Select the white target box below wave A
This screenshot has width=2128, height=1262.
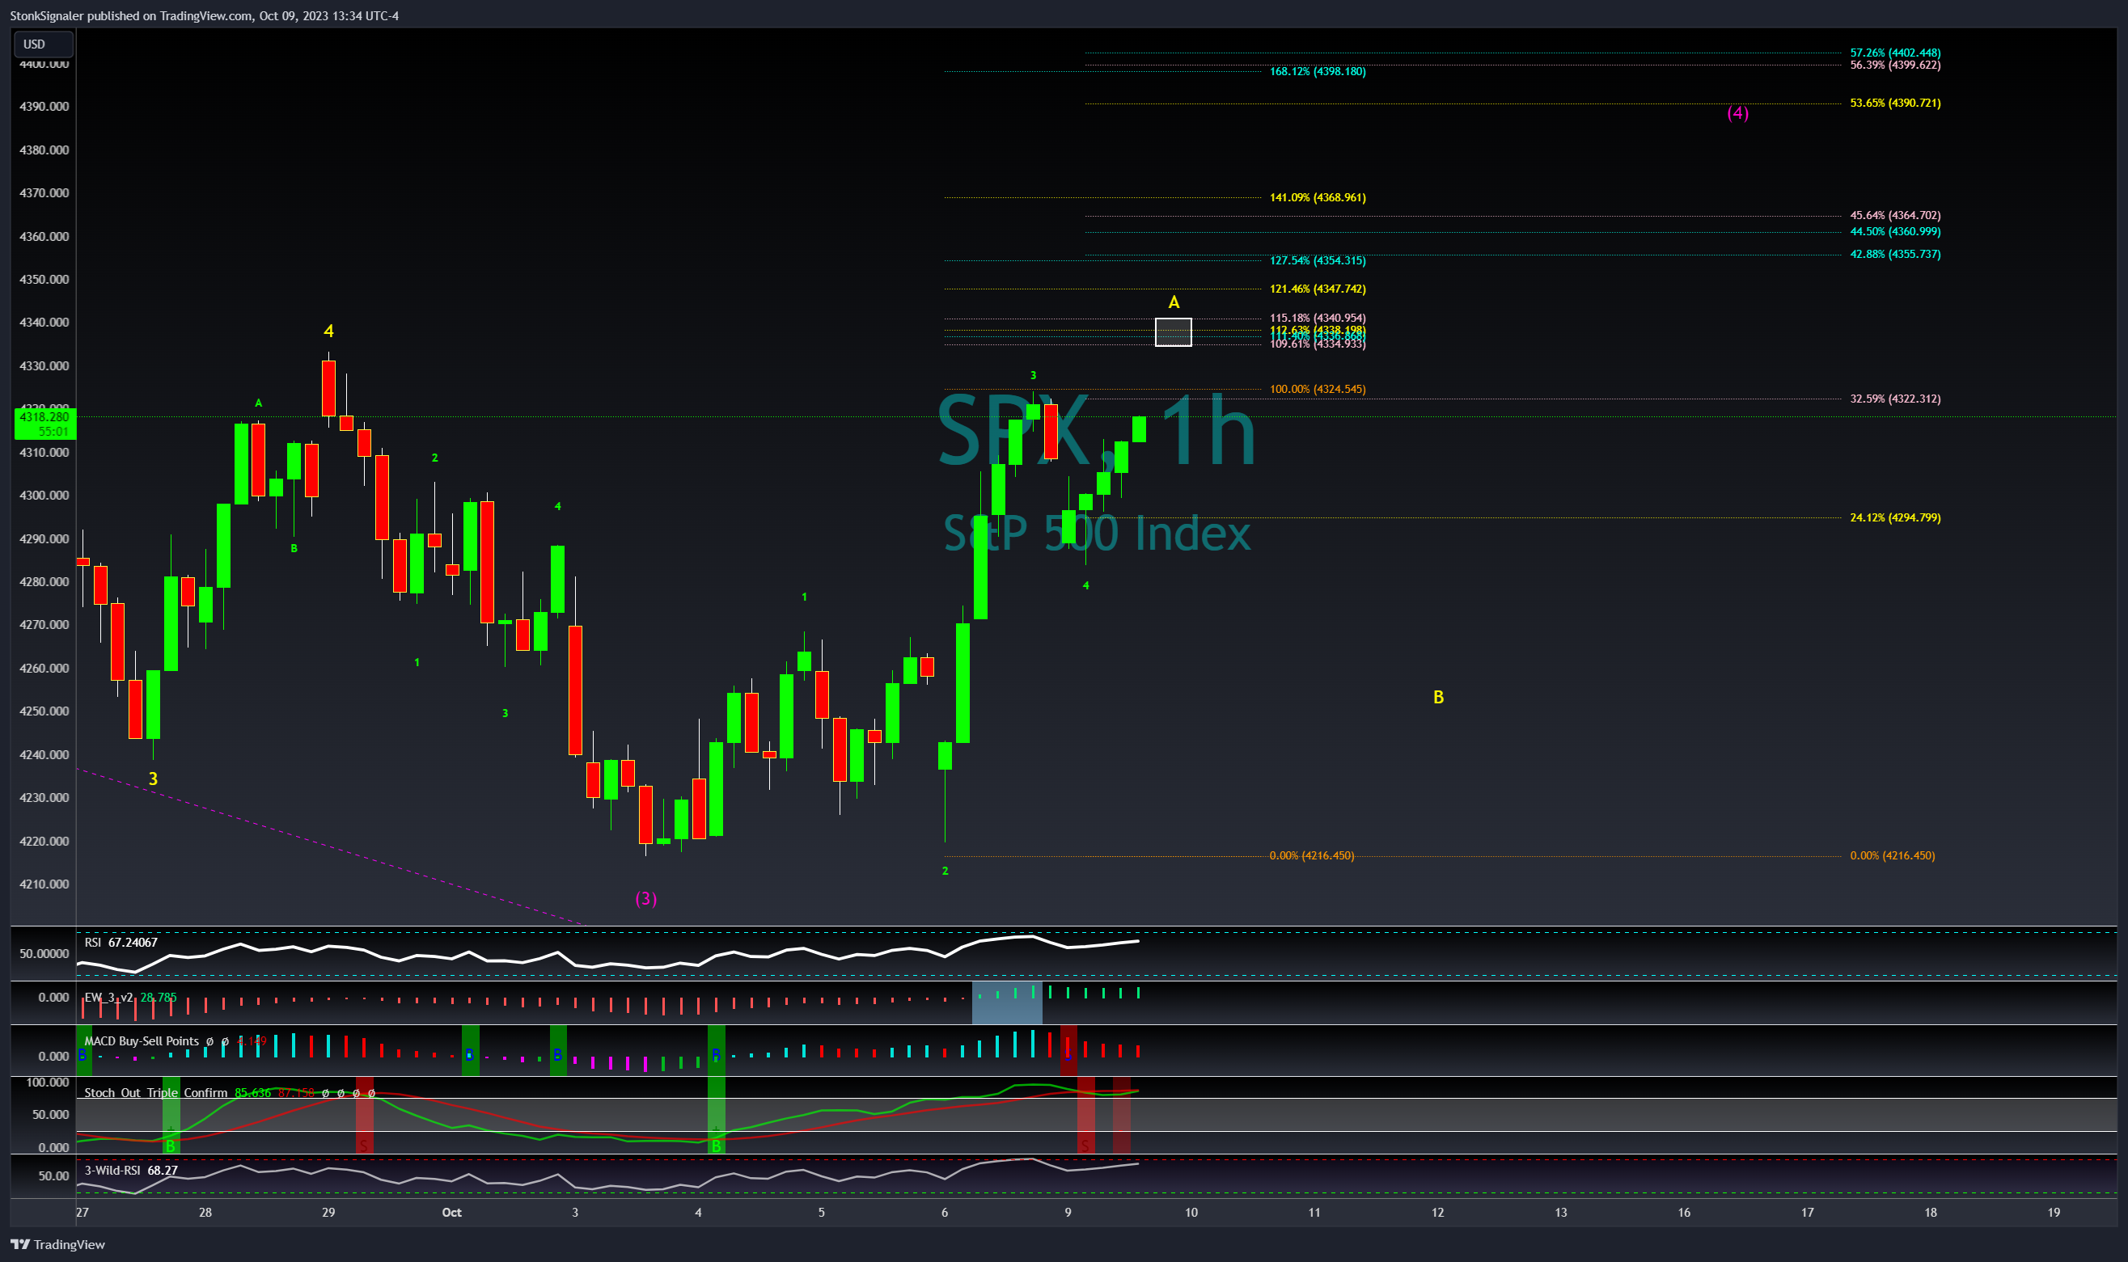click(1173, 331)
